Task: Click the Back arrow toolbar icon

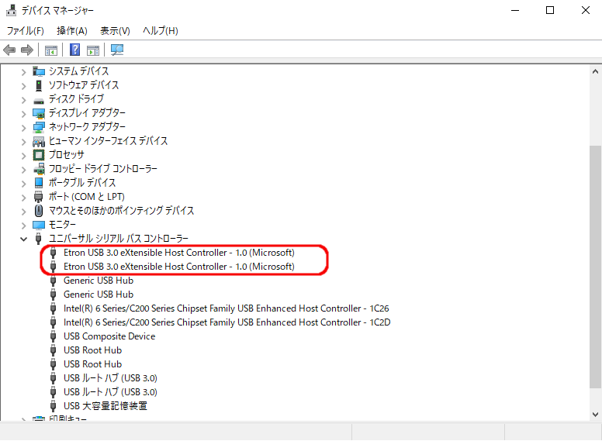Action: [x=9, y=50]
